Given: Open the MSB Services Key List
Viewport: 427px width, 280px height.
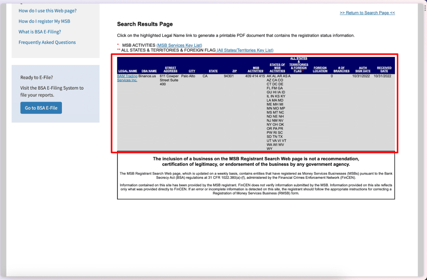Looking at the screenshot, I should pyautogui.click(x=179, y=45).
